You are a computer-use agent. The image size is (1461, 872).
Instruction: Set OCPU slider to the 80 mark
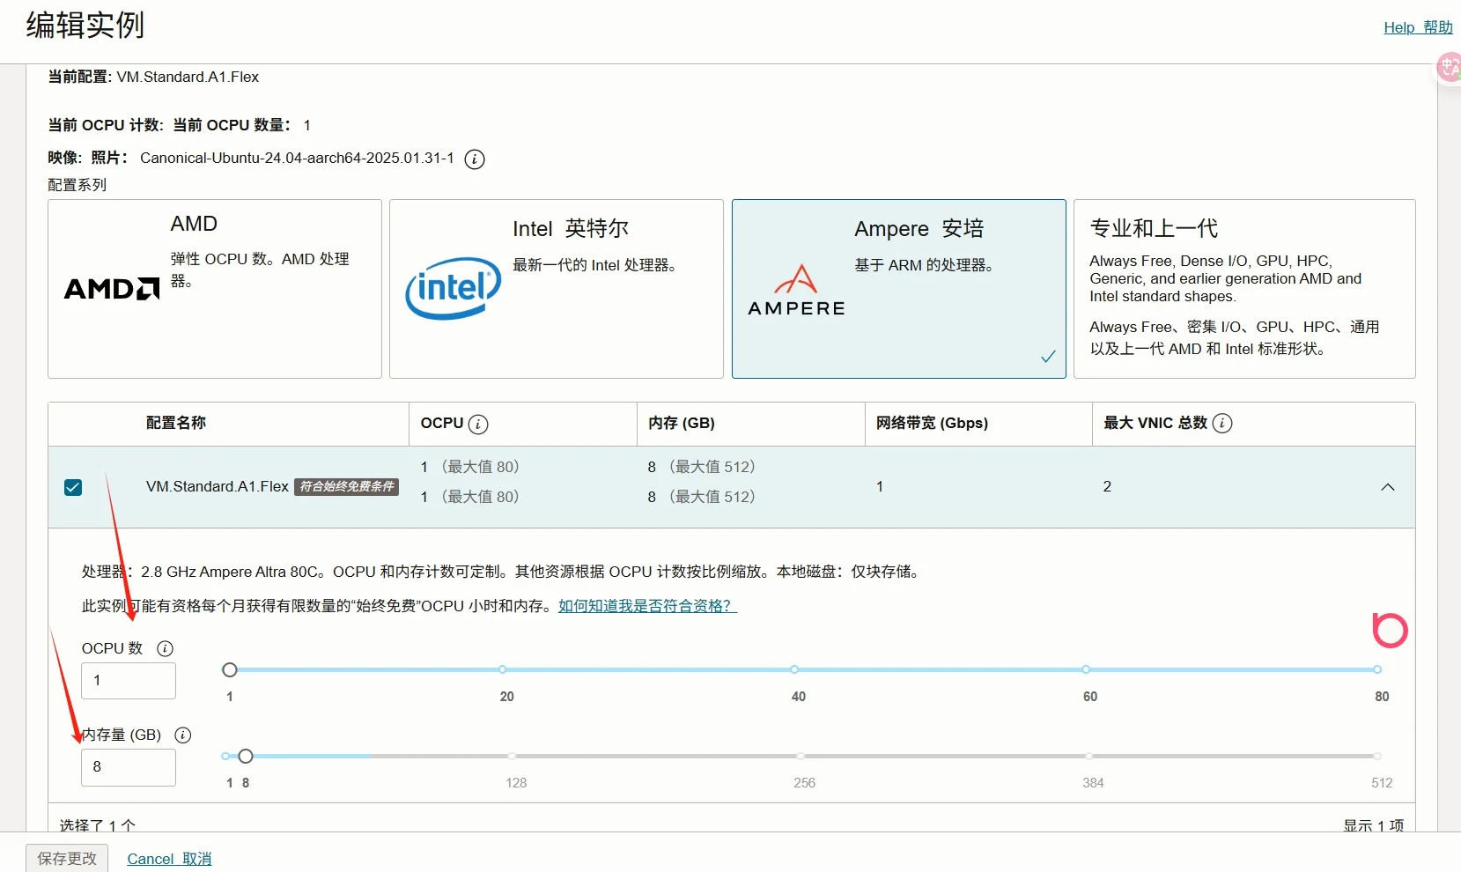coord(1377,670)
